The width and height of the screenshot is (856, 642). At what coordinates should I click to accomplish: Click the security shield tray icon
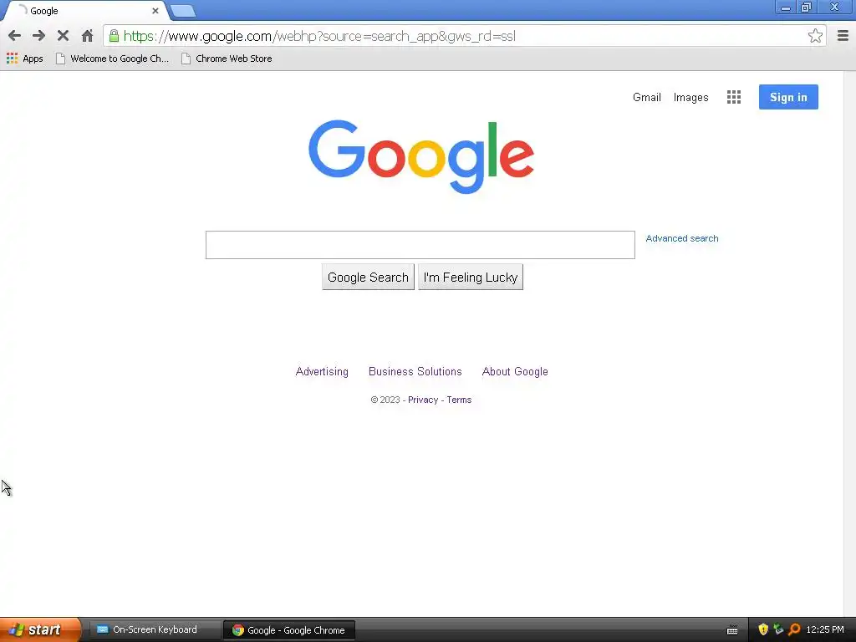(x=763, y=629)
